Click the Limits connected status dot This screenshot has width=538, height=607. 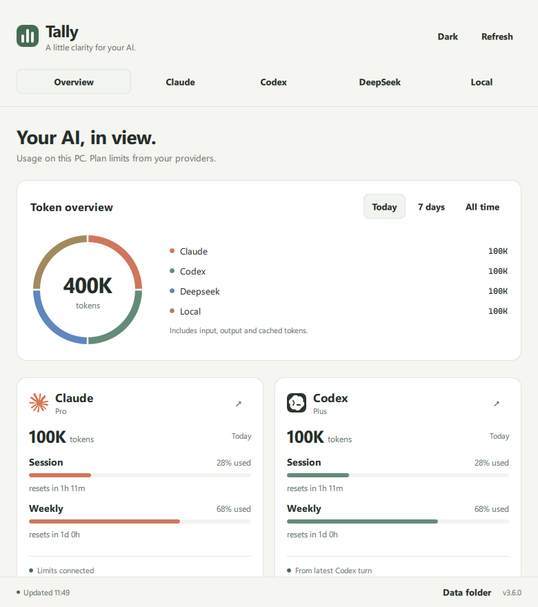[31, 570]
